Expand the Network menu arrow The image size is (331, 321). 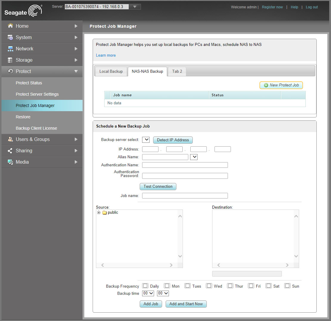click(x=76, y=49)
